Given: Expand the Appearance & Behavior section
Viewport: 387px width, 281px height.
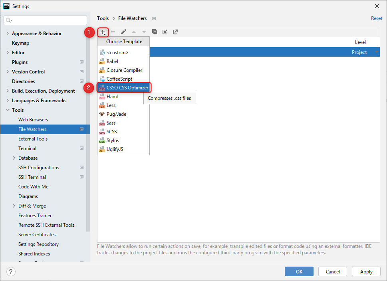Looking at the screenshot, I should point(8,33).
